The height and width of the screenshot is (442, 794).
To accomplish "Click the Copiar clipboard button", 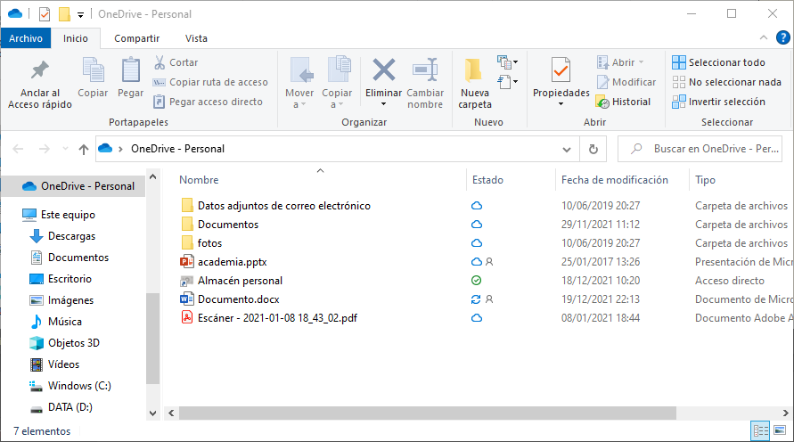I will (x=94, y=78).
